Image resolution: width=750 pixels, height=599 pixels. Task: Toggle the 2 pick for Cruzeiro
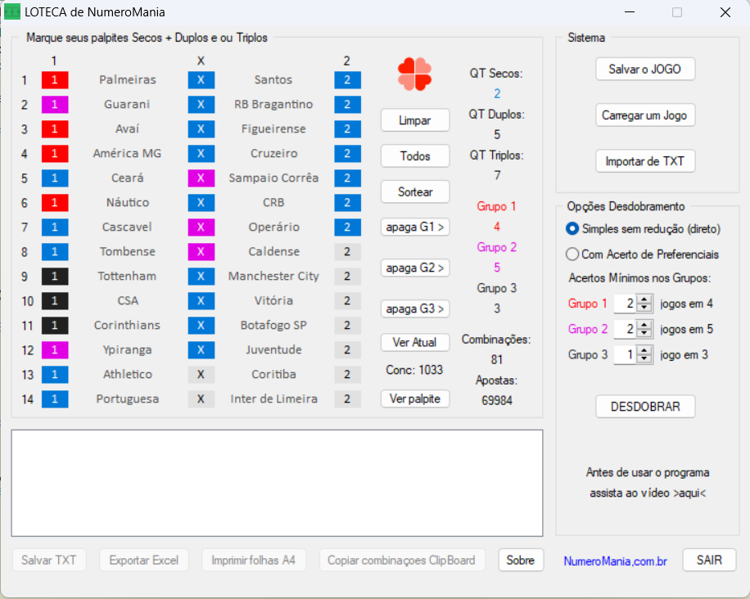tap(347, 154)
